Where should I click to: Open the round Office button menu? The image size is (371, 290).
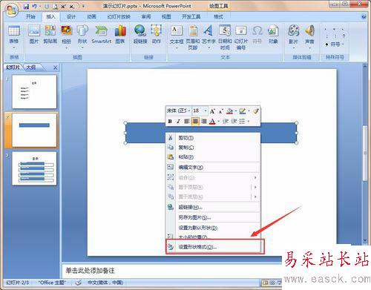[x=12, y=10]
